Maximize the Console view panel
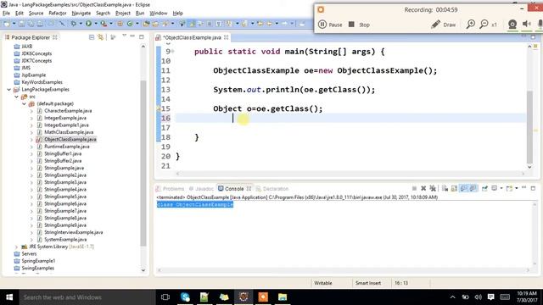Image resolution: width=543 pixels, height=305 pixels. pyautogui.click(x=534, y=188)
